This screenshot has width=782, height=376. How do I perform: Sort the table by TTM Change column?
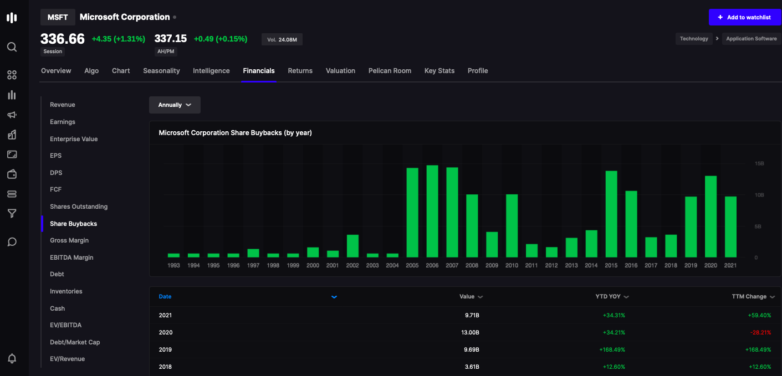pos(753,297)
